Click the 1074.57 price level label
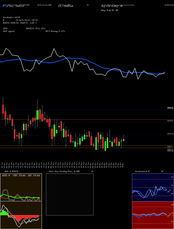This screenshot has height=229, width=174. coord(170,121)
